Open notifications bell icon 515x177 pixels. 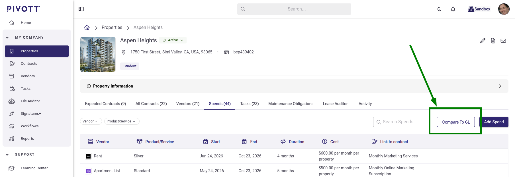point(453,9)
